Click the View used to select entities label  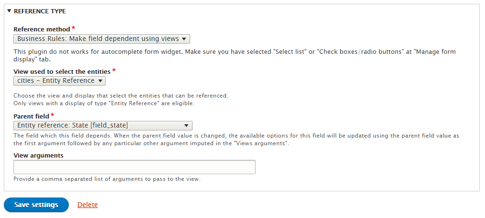click(62, 71)
